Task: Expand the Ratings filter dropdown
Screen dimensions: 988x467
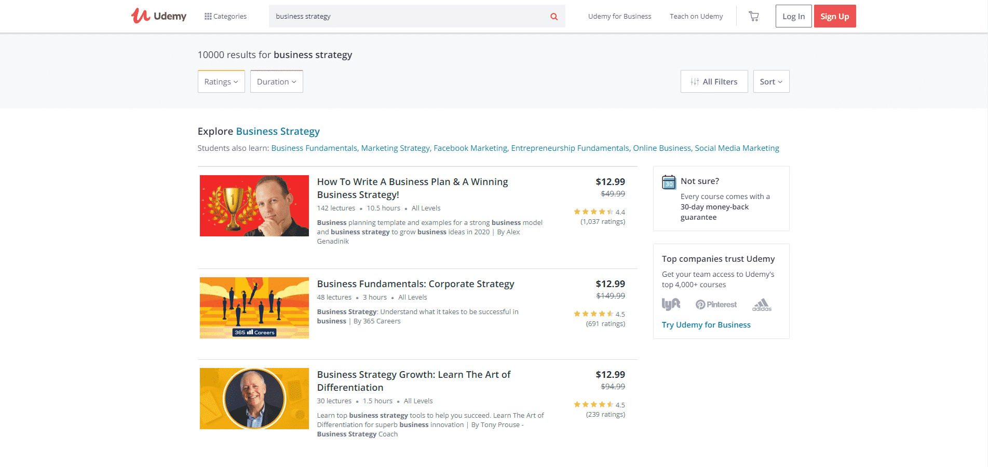Action: (221, 81)
